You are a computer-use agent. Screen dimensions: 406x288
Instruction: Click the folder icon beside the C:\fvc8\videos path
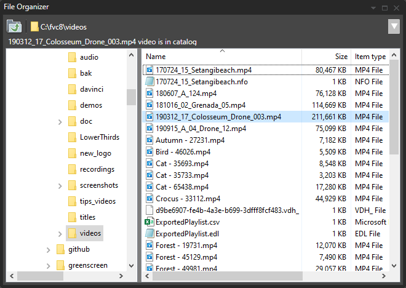point(34,27)
